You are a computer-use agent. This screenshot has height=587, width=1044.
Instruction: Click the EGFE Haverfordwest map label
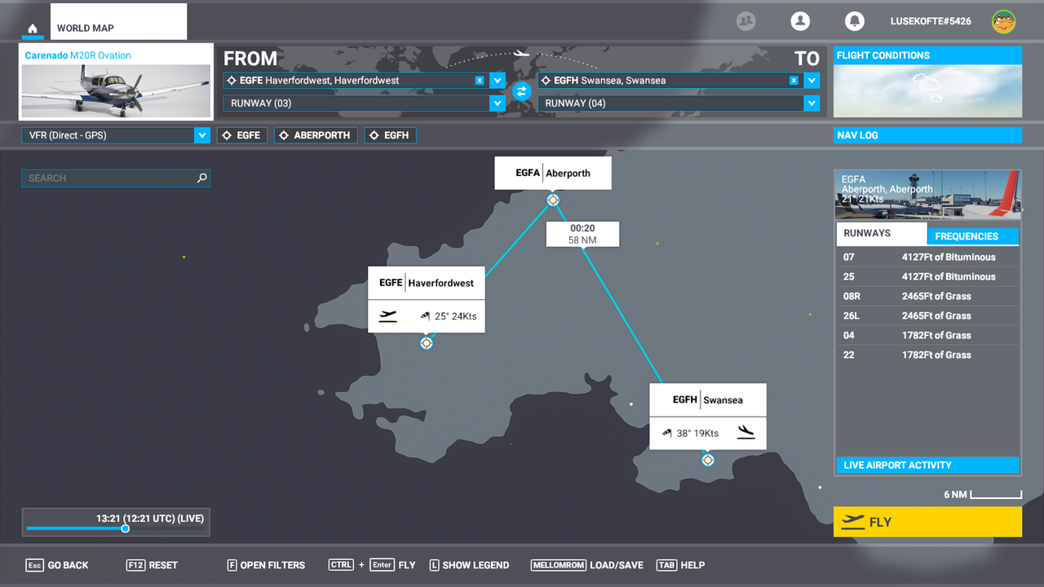point(427,283)
